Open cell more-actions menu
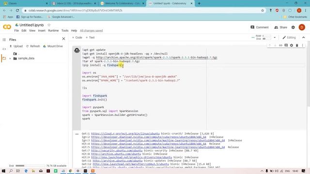Image resolution: width=310 pixels, height=174 pixels. pyautogui.click(x=302, y=45)
